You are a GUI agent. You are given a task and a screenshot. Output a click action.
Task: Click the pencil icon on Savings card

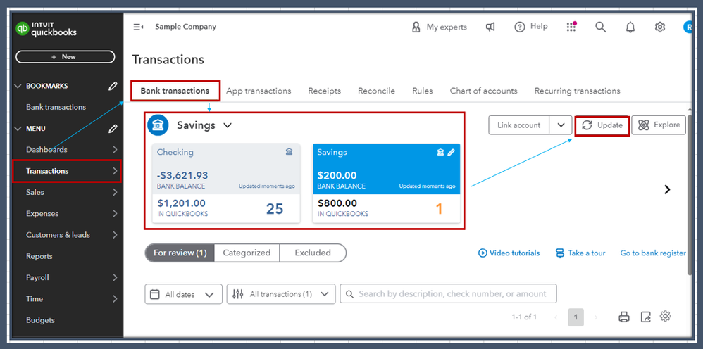pos(451,152)
